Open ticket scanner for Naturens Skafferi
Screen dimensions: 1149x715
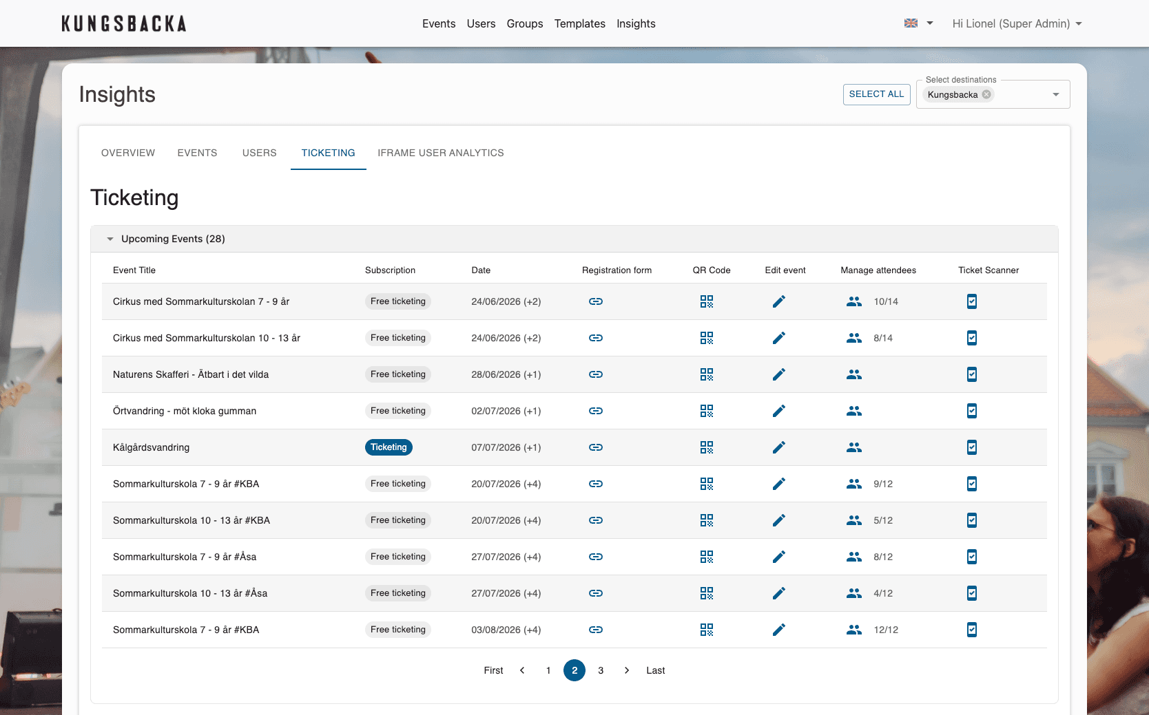tap(972, 374)
